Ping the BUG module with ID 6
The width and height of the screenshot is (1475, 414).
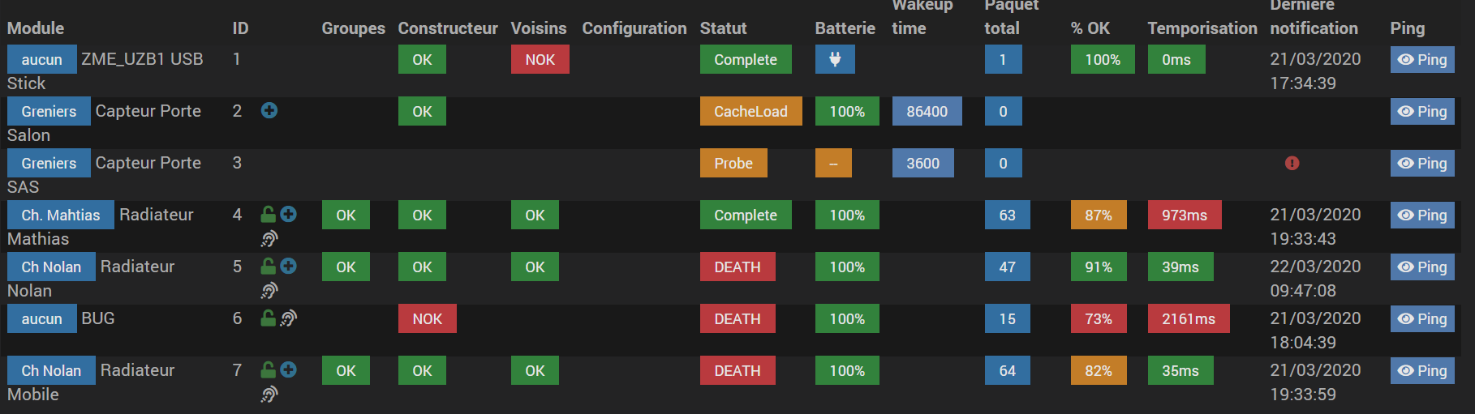1422,318
